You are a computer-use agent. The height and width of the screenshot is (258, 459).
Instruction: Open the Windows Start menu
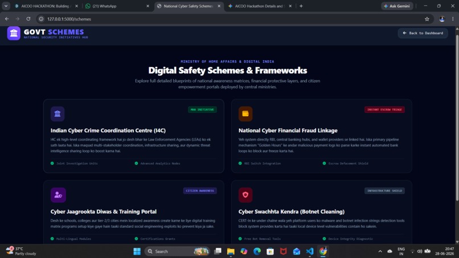pyautogui.click(x=137, y=251)
